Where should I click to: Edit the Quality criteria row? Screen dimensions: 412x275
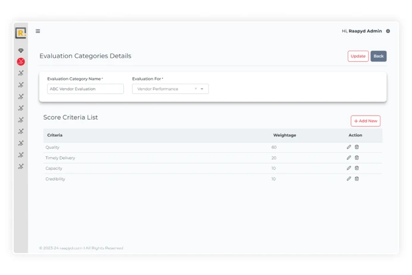(349, 147)
